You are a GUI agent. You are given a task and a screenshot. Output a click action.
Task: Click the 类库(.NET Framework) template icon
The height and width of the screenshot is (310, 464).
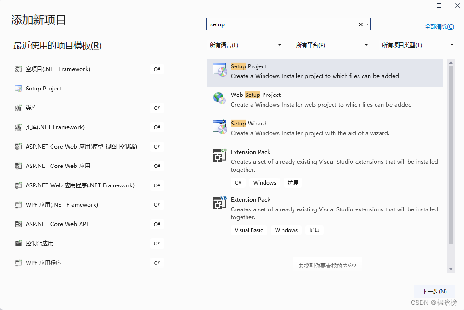click(x=18, y=127)
